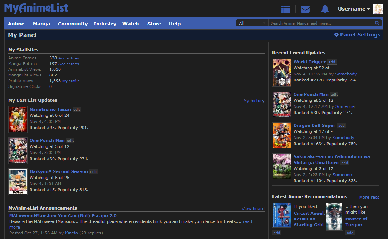
Task: Add Sakurako-san no Ashimoto to list
Action: click(x=345, y=163)
